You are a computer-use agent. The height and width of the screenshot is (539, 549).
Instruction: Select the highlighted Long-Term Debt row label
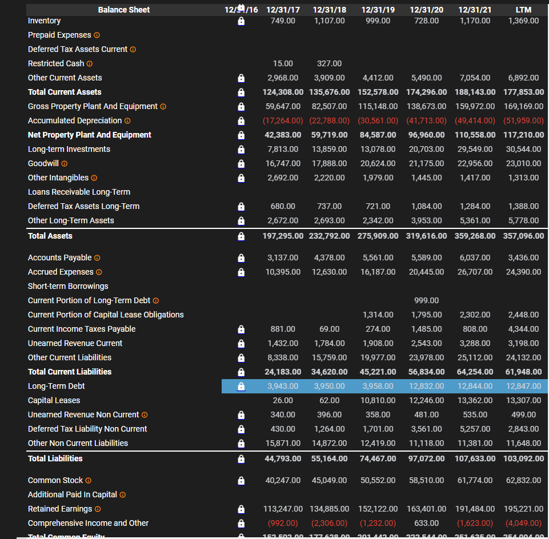(x=57, y=386)
